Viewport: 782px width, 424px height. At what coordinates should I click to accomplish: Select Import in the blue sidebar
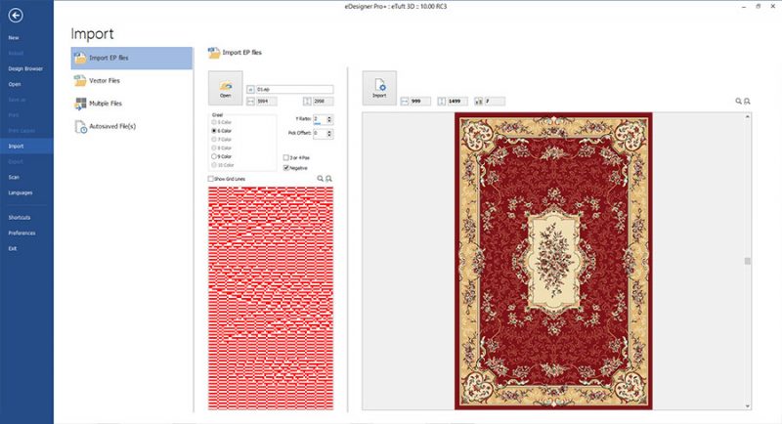click(x=26, y=146)
